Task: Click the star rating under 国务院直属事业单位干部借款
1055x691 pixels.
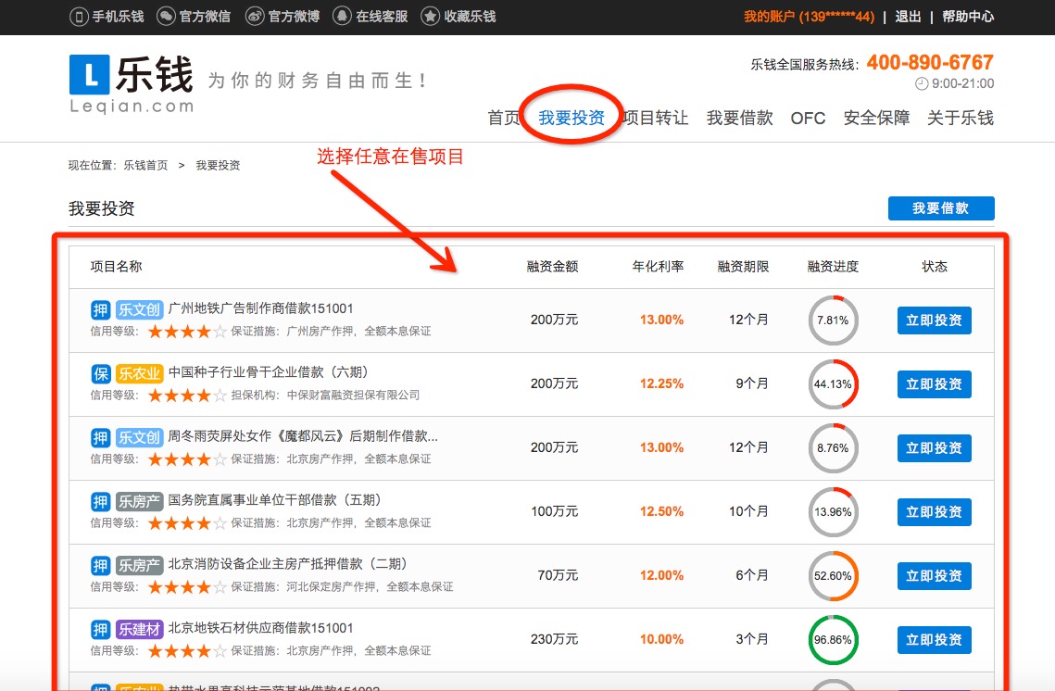Action: tap(187, 522)
